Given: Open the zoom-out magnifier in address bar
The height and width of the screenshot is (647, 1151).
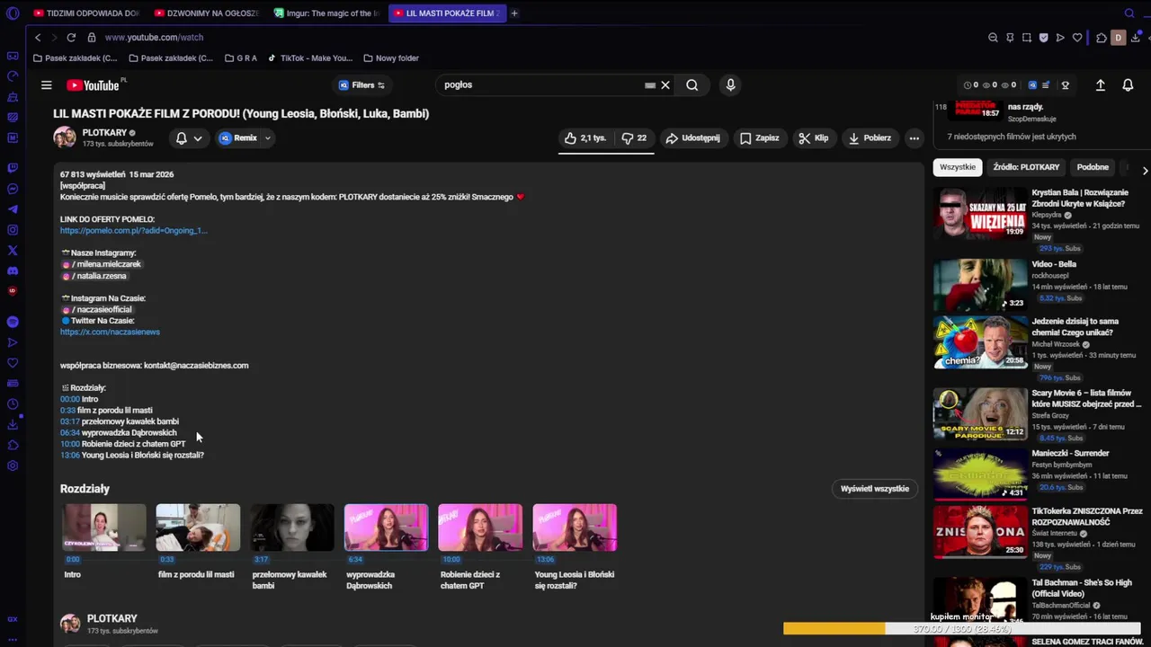Looking at the screenshot, I should (x=993, y=38).
